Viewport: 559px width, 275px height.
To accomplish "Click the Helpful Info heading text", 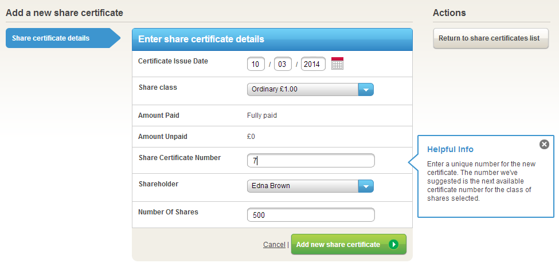I will 450,149.
